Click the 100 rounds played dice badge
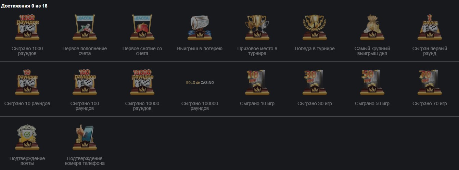This screenshot has width=459, height=170. coord(85,82)
